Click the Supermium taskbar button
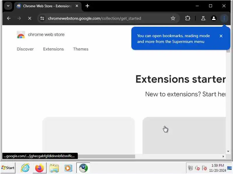The image size is (233, 174). click(83, 168)
